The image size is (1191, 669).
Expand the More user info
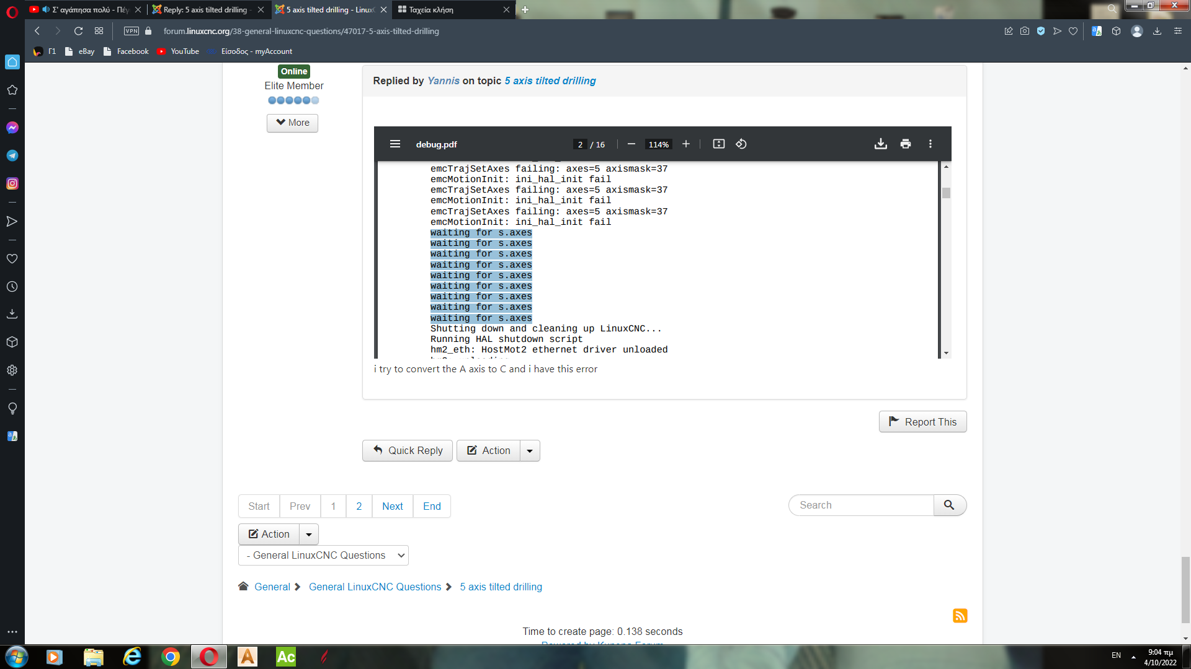pyautogui.click(x=292, y=123)
